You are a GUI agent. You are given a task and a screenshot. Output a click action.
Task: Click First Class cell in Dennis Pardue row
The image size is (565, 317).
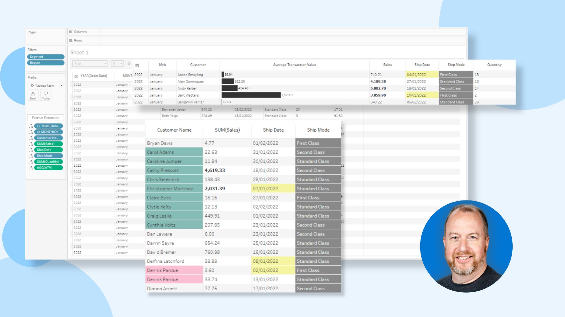(318, 271)
